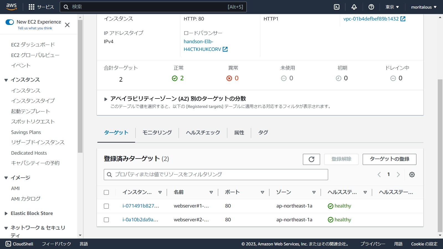
Task: Check the webserver#1 target row checkbox
Action: (x=106, y=206)
